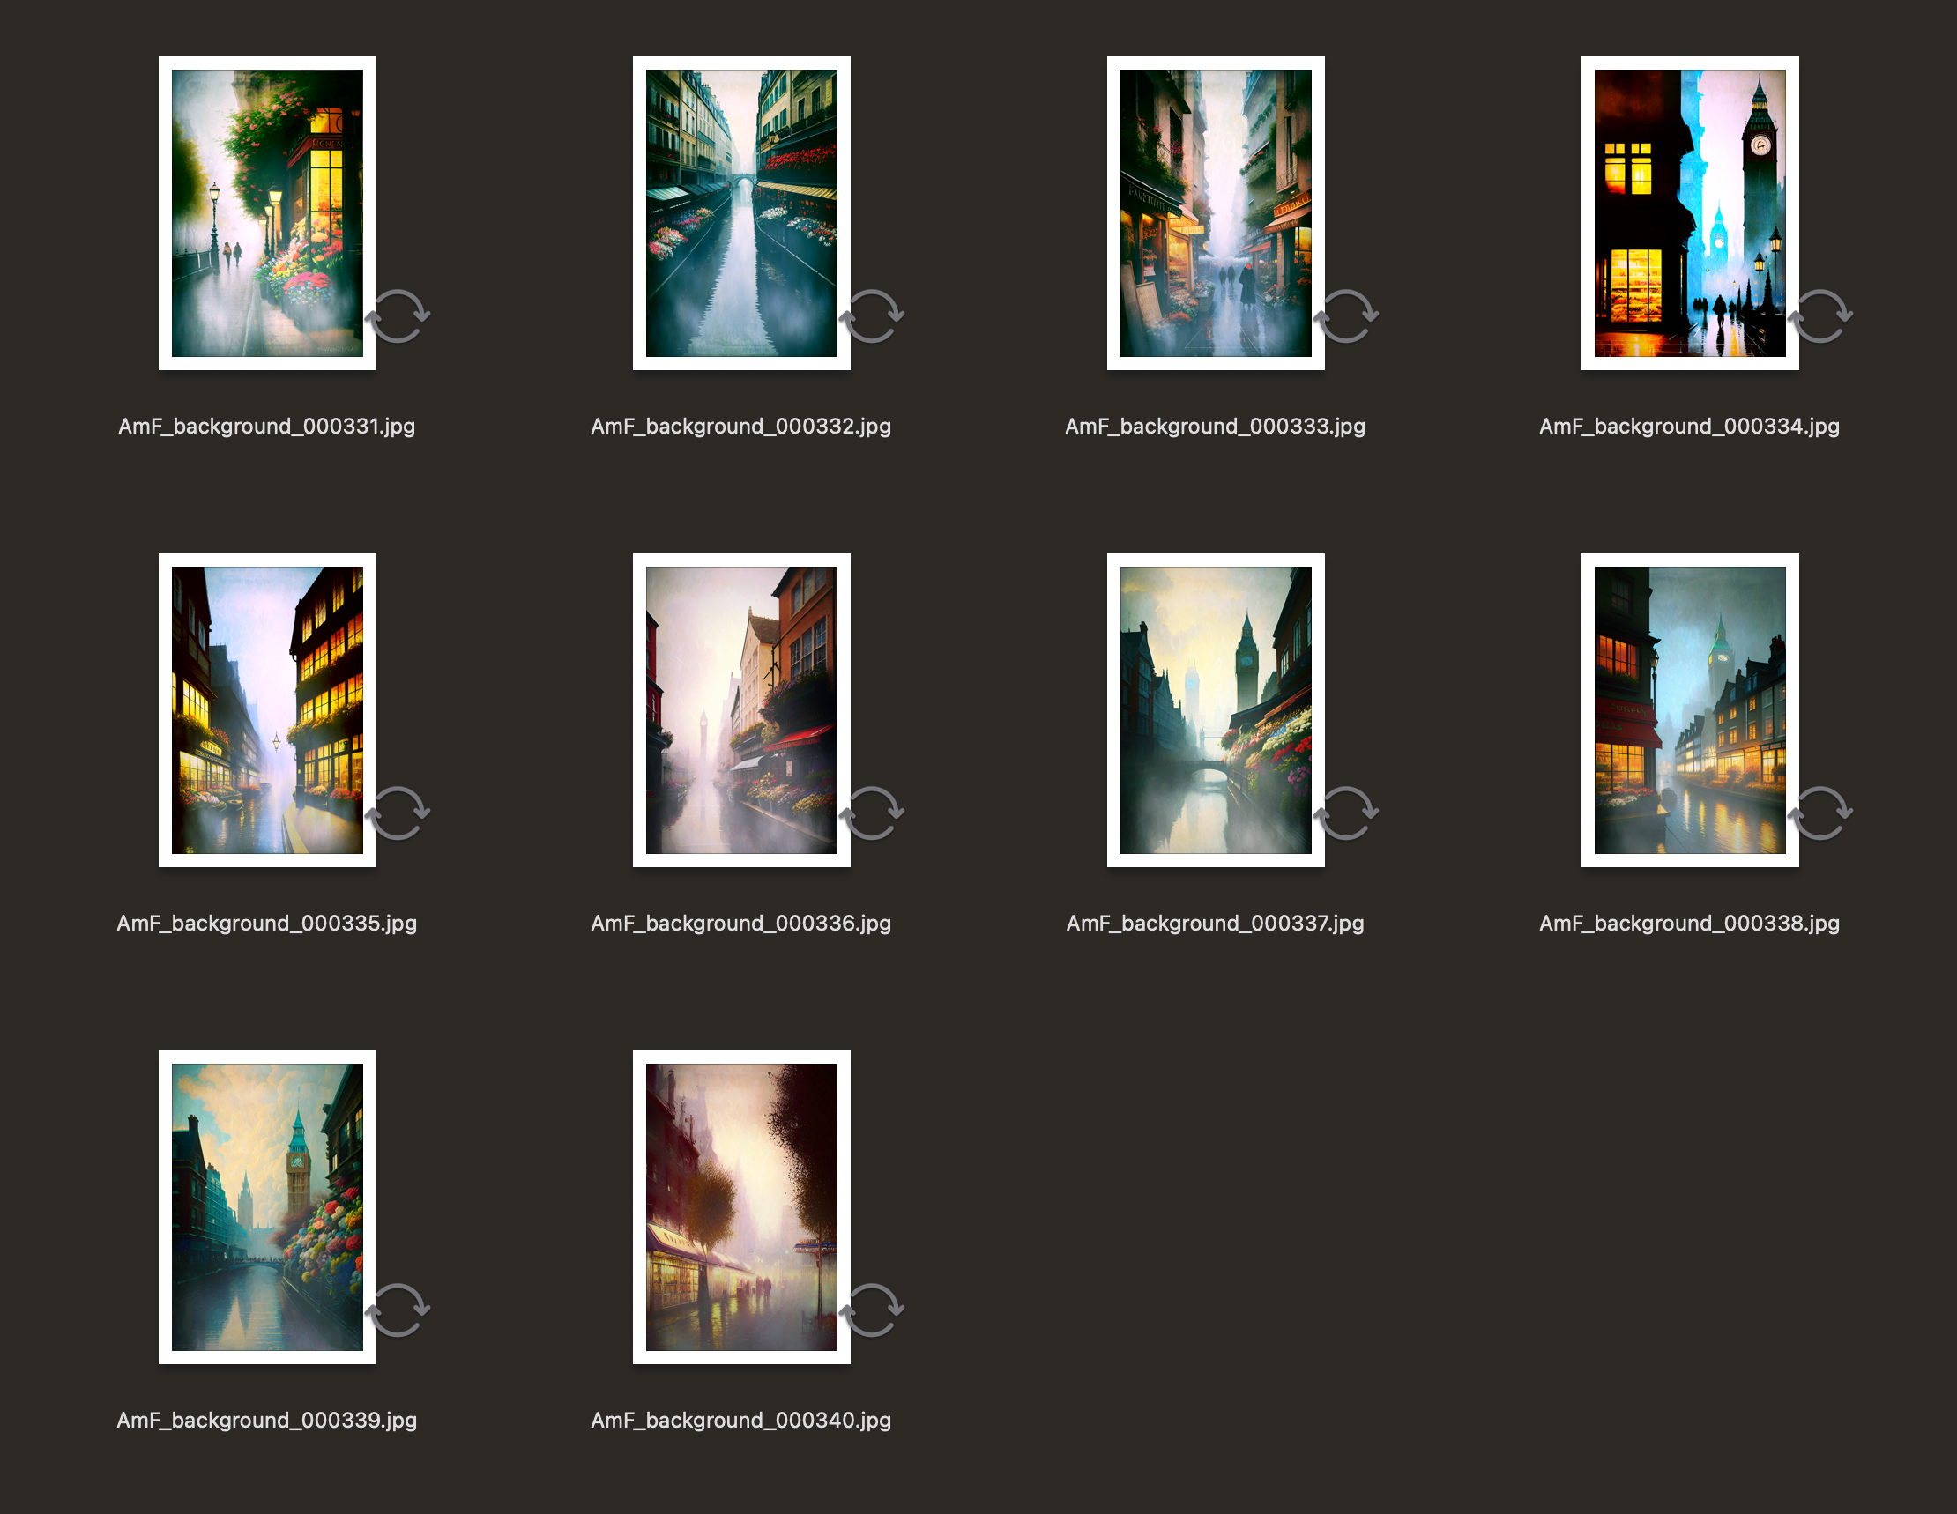Screen dimensions: 1957x1514
Task: Click sync icon beside AmF_background_000331.jpg
Action: [398, 316]
